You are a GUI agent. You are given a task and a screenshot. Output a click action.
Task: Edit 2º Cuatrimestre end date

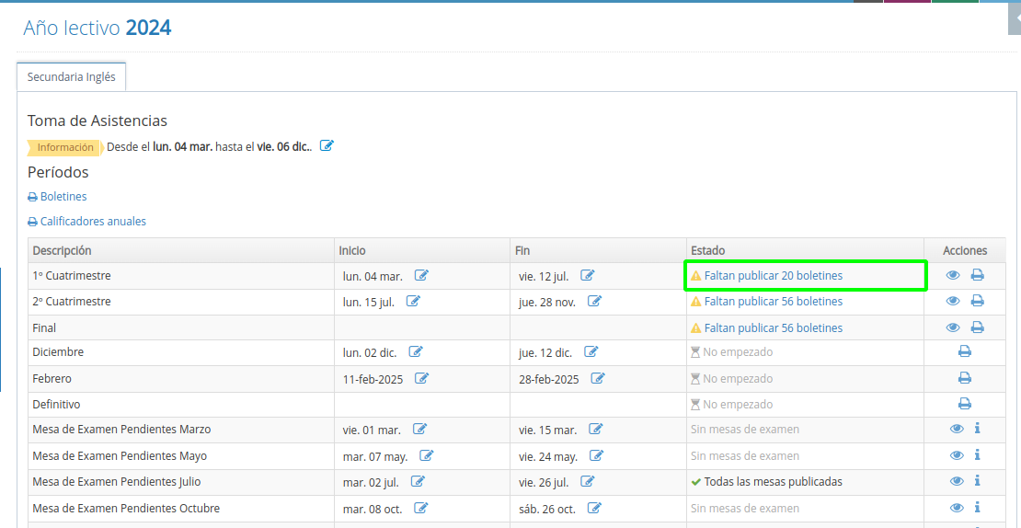pos(594,301)
